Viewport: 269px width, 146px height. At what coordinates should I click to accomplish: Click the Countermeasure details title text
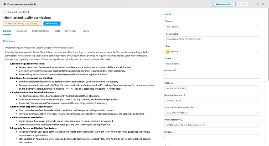pyautogui.click(x=22, y=4)
